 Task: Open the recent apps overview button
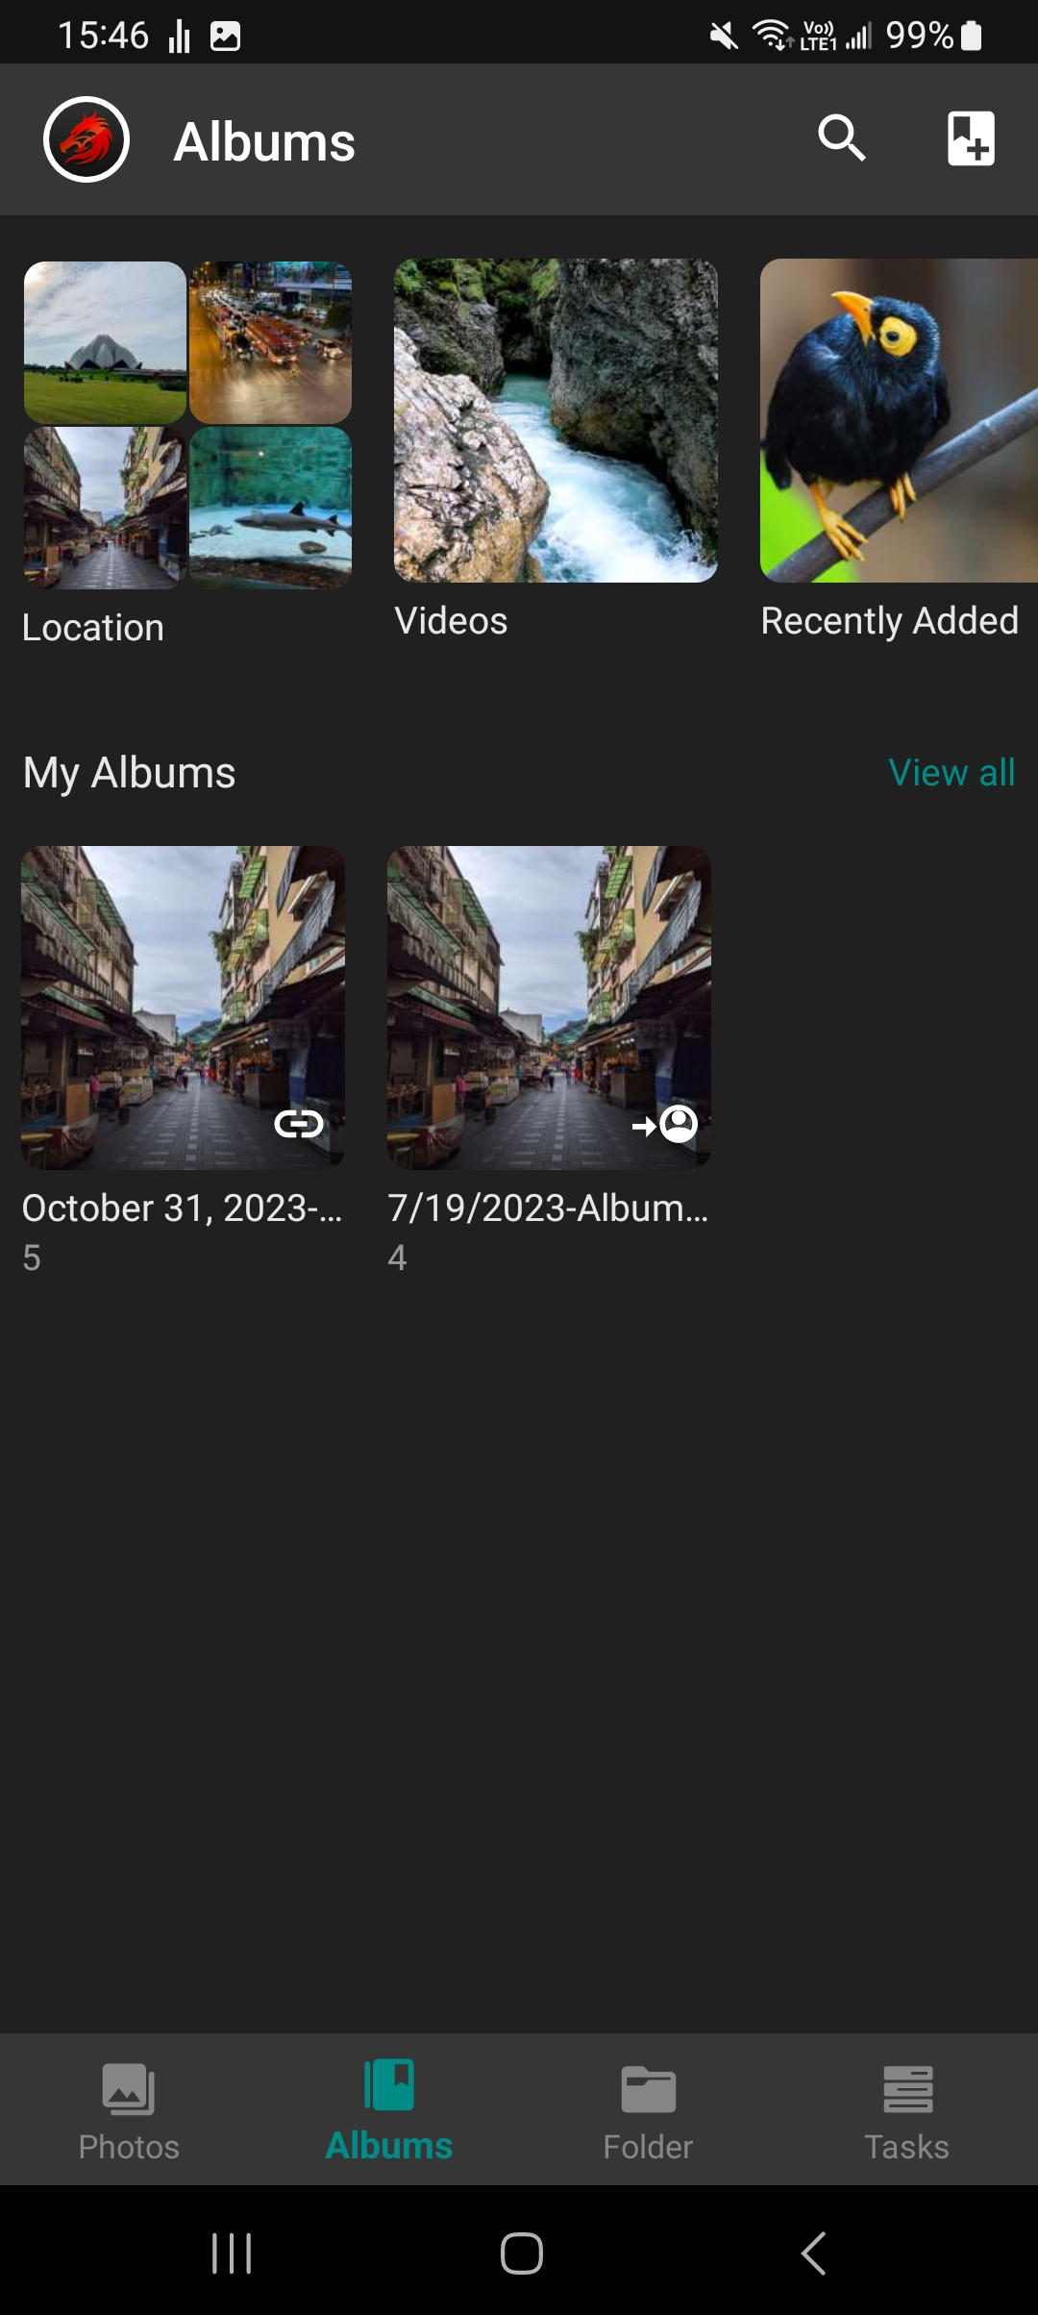[x=232, y=2253]
